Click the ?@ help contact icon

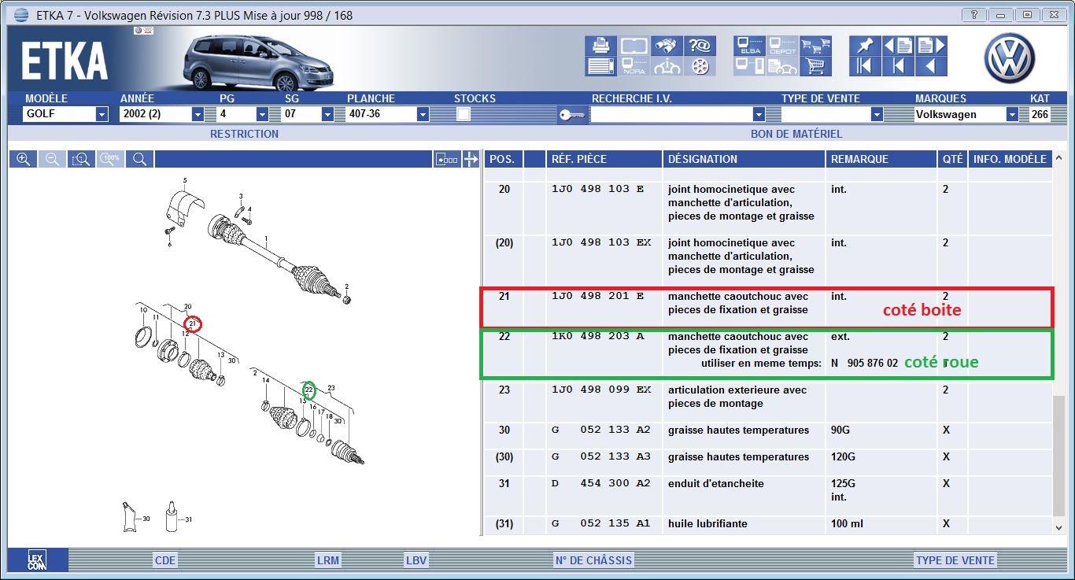point(700,45)
